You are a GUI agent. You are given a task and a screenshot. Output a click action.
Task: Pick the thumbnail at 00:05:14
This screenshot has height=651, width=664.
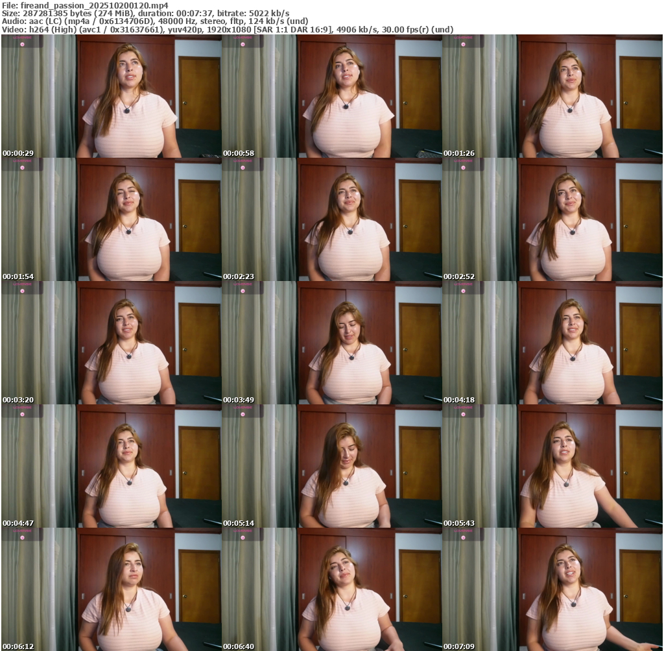click(x=332, y=466)
